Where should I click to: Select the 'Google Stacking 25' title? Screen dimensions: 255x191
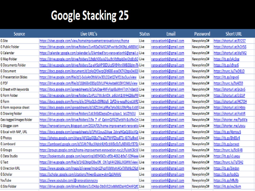pos(90,16)
